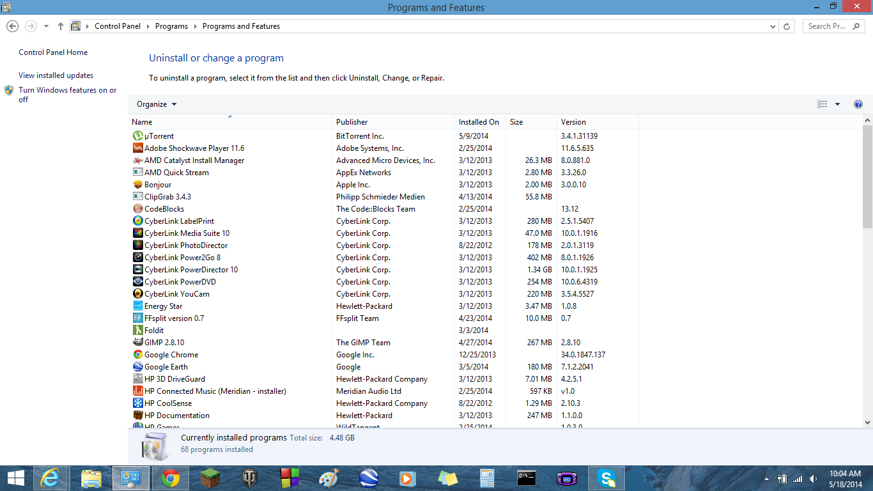Select the AMD Quick Stream row
This screenshot has width=873, height=491.
(x=383, y=172)
